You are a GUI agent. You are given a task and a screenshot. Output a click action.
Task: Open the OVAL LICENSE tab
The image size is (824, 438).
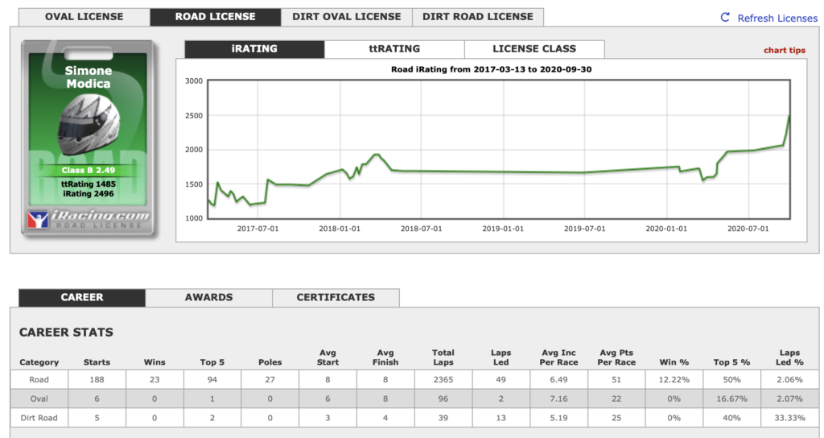84,17
